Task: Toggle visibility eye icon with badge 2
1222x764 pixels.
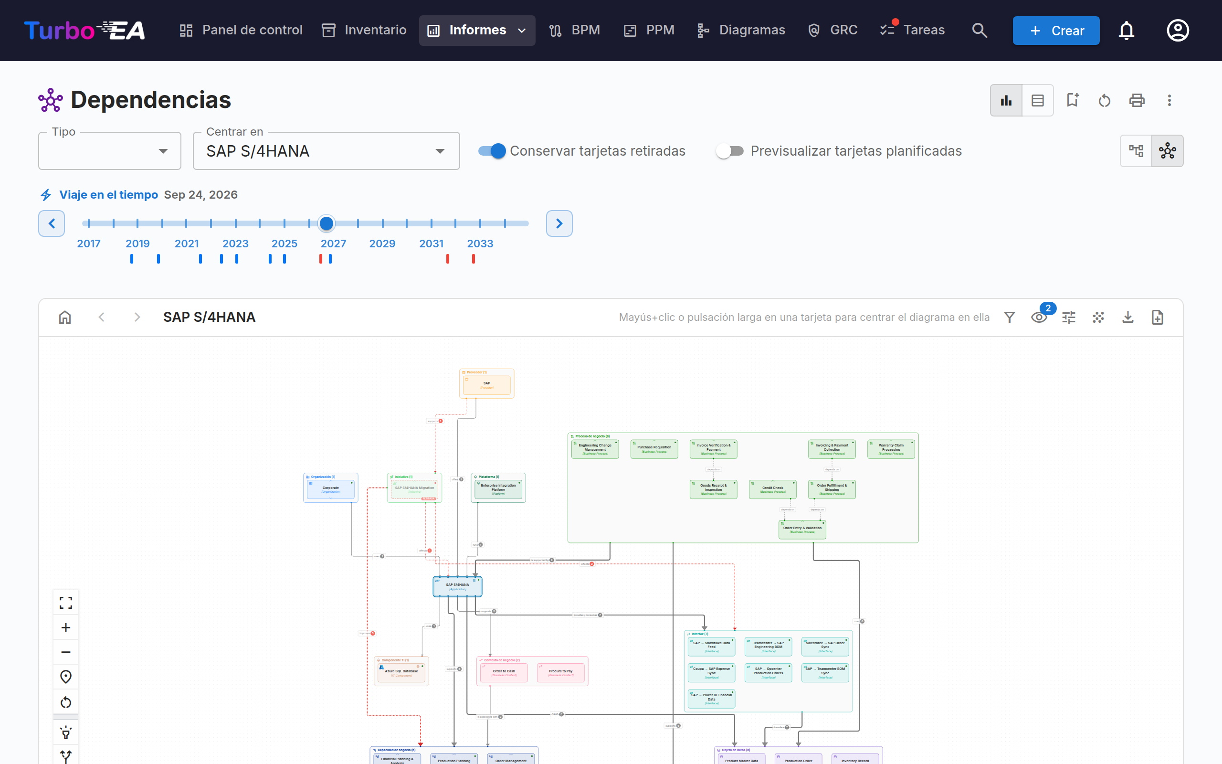Action: click(x=1039, y=318)
